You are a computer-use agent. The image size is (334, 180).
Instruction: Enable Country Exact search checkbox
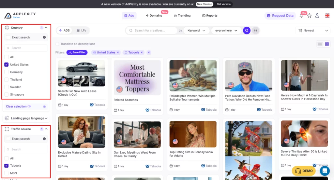tap(8, 37)
